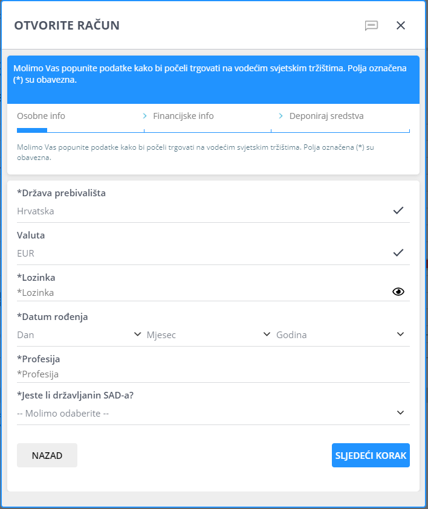Switch to Financijske info step

(183, 116)
